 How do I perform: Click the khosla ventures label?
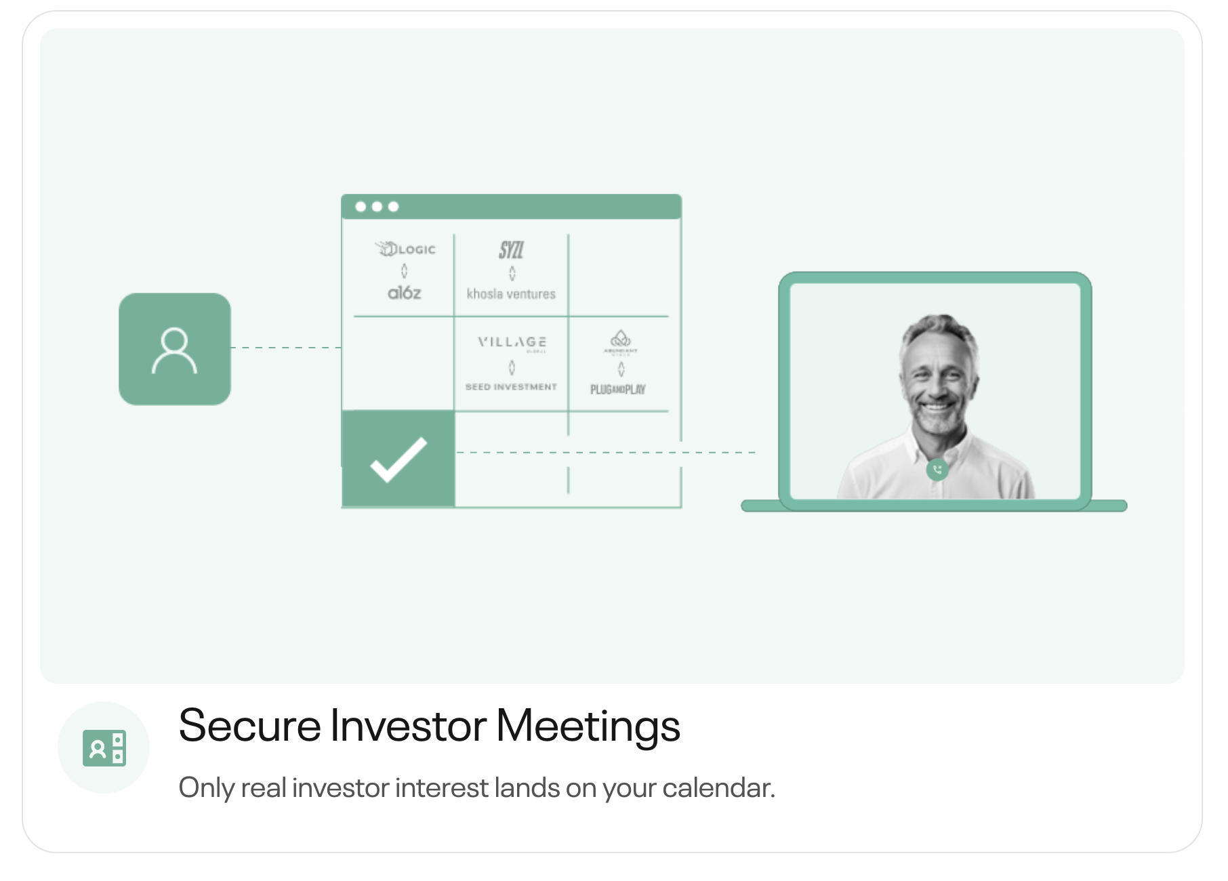pos(511,294)
